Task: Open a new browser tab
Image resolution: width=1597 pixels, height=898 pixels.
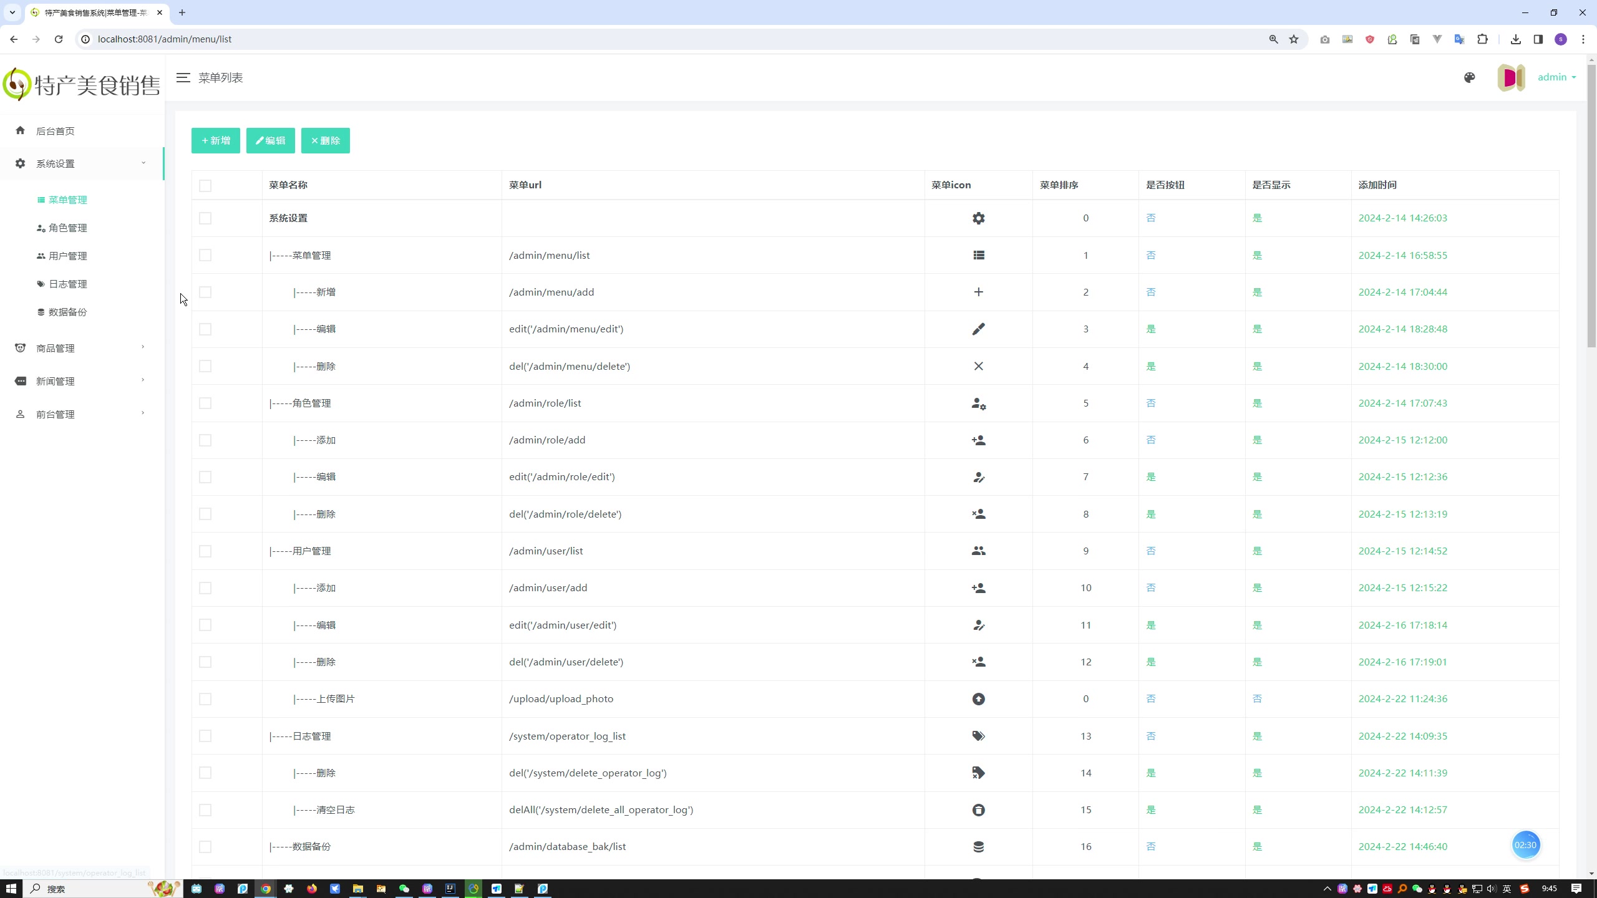Action: click(x=182, y=12)
